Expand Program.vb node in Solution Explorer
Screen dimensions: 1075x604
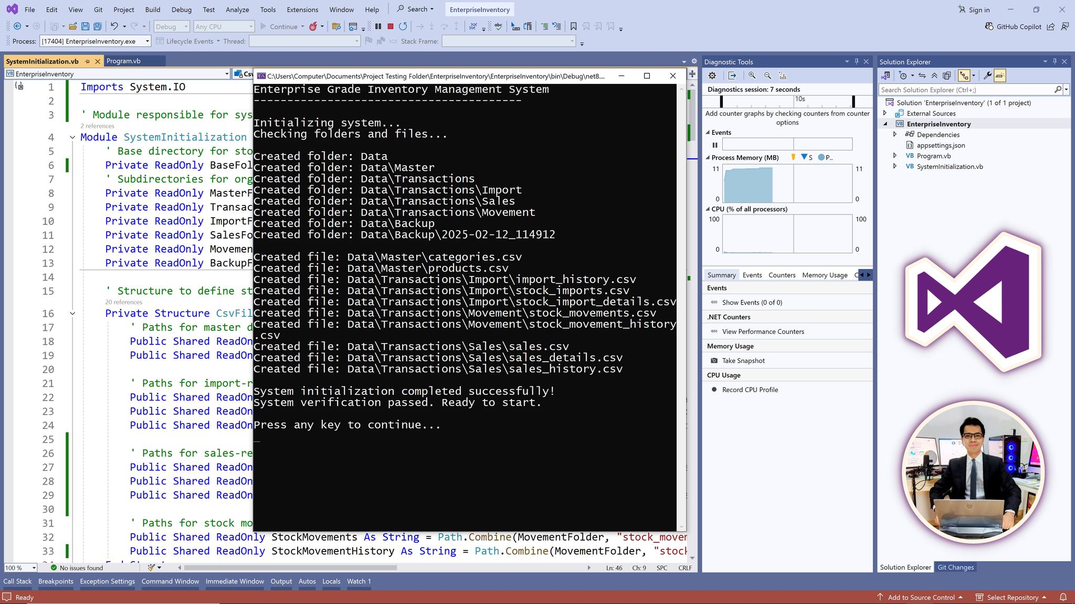pyautogui.click(x=895, y=156)
